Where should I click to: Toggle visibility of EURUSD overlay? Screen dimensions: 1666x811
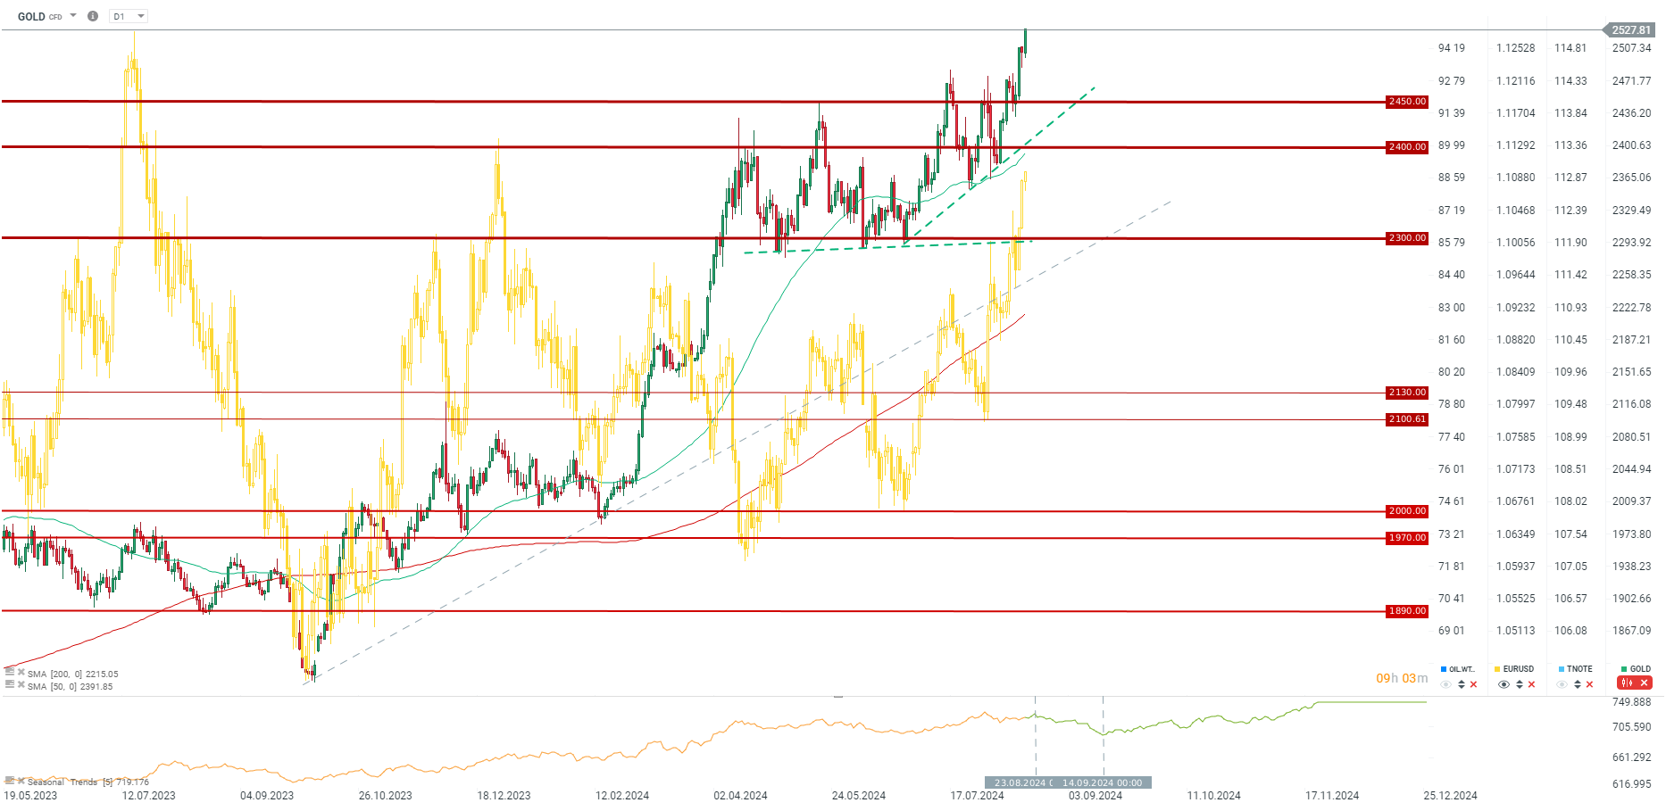click(1504, 684)
